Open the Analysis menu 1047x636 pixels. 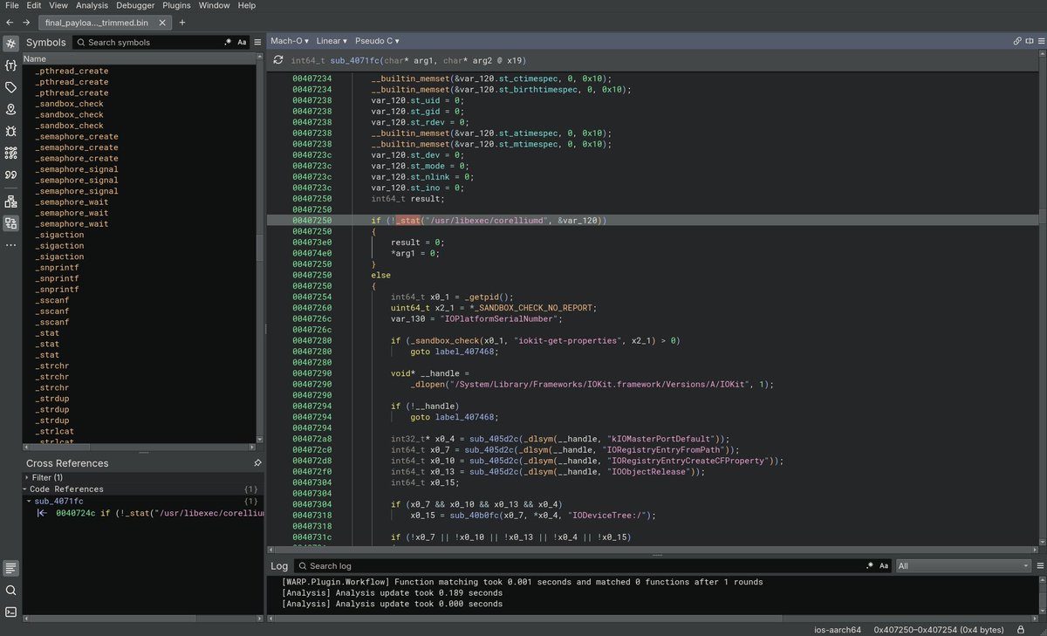click(92, 5)
